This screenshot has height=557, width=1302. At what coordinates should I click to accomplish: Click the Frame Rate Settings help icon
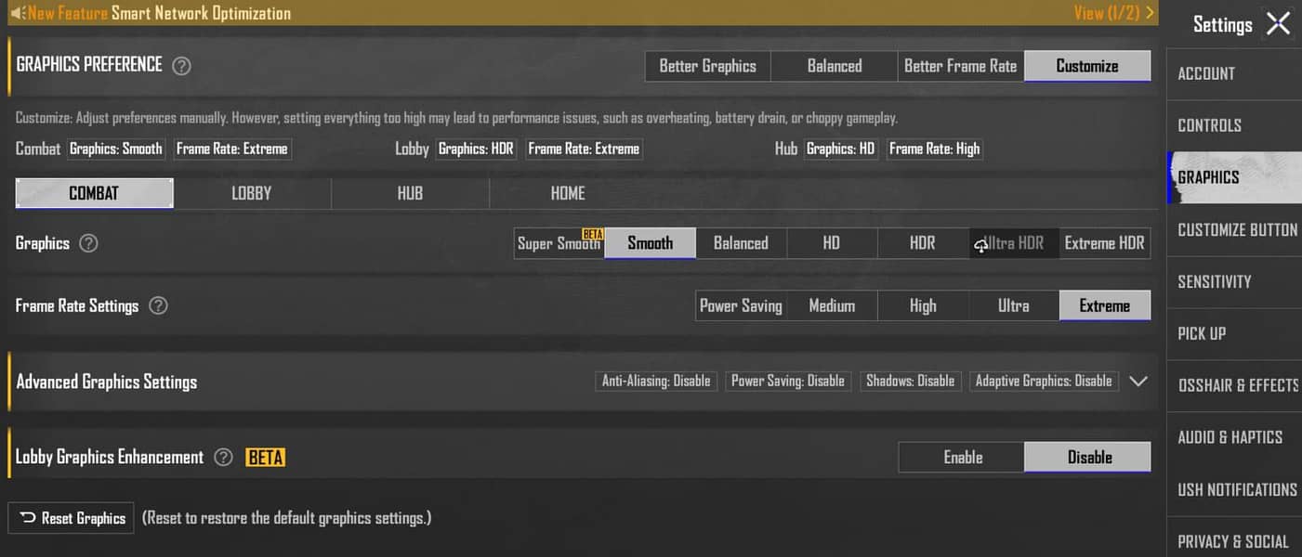158,305
